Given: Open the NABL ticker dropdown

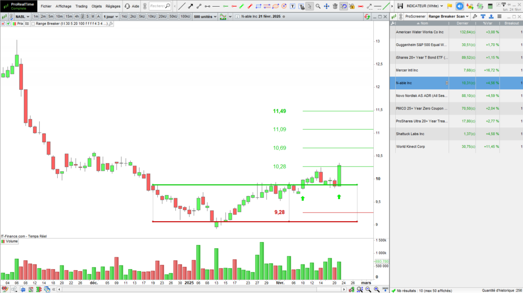Looking at the screenshot, I should 22,16.
